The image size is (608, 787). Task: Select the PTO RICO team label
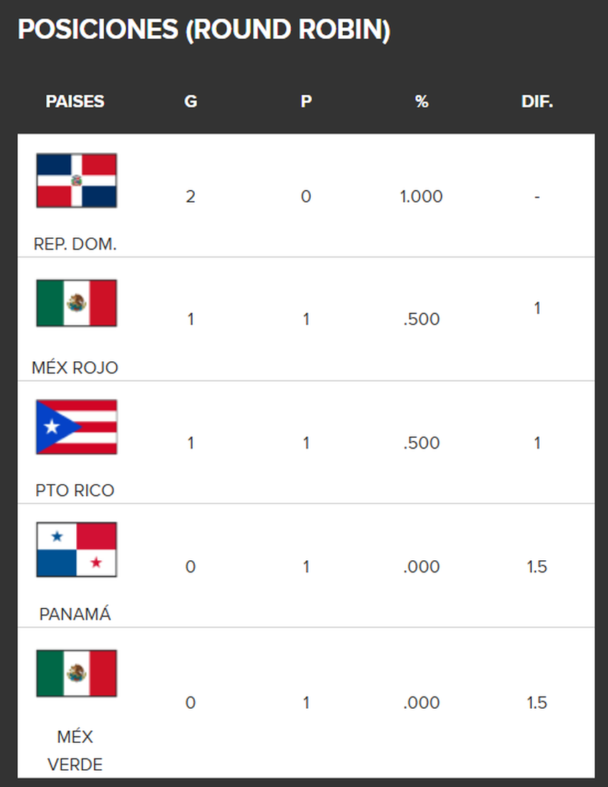(75, 491)
